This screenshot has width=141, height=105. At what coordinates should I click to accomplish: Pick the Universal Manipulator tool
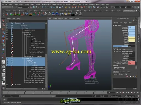[3, 45]
